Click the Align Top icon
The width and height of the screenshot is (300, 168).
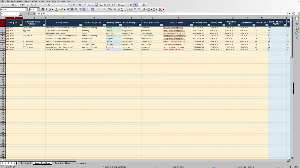point(80,9)
